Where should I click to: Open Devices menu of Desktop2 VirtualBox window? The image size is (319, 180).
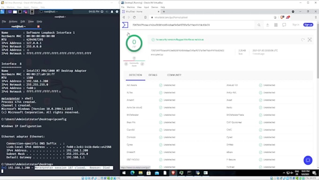pyautogui.click(x=155, y=7)
